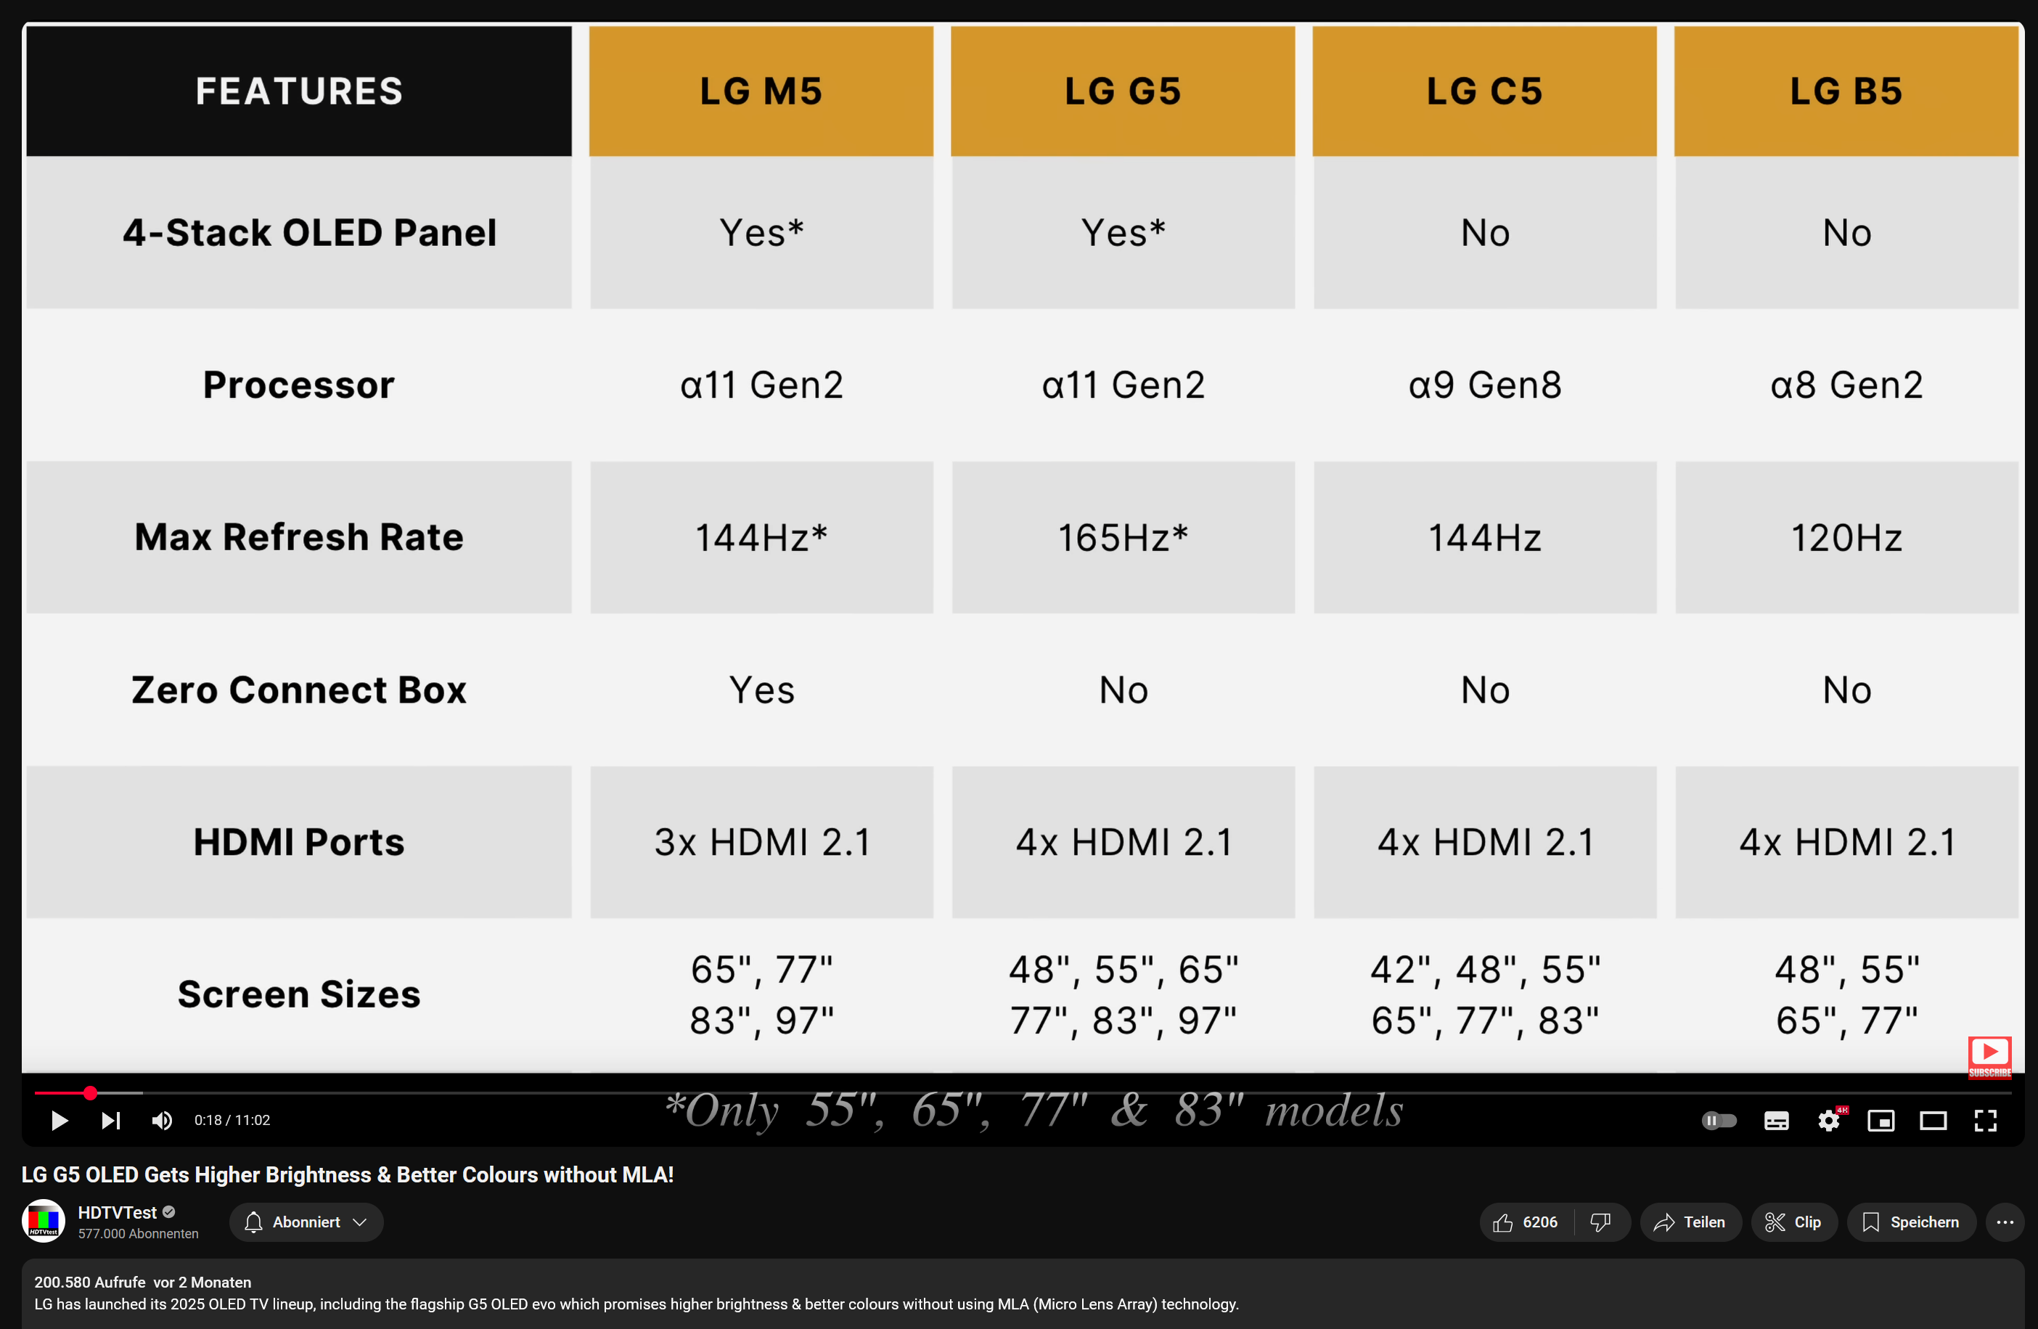Switch to theater mode
Image resolution: width=2038 pixels, height=1329 pixels.
click(1933, 1120)
